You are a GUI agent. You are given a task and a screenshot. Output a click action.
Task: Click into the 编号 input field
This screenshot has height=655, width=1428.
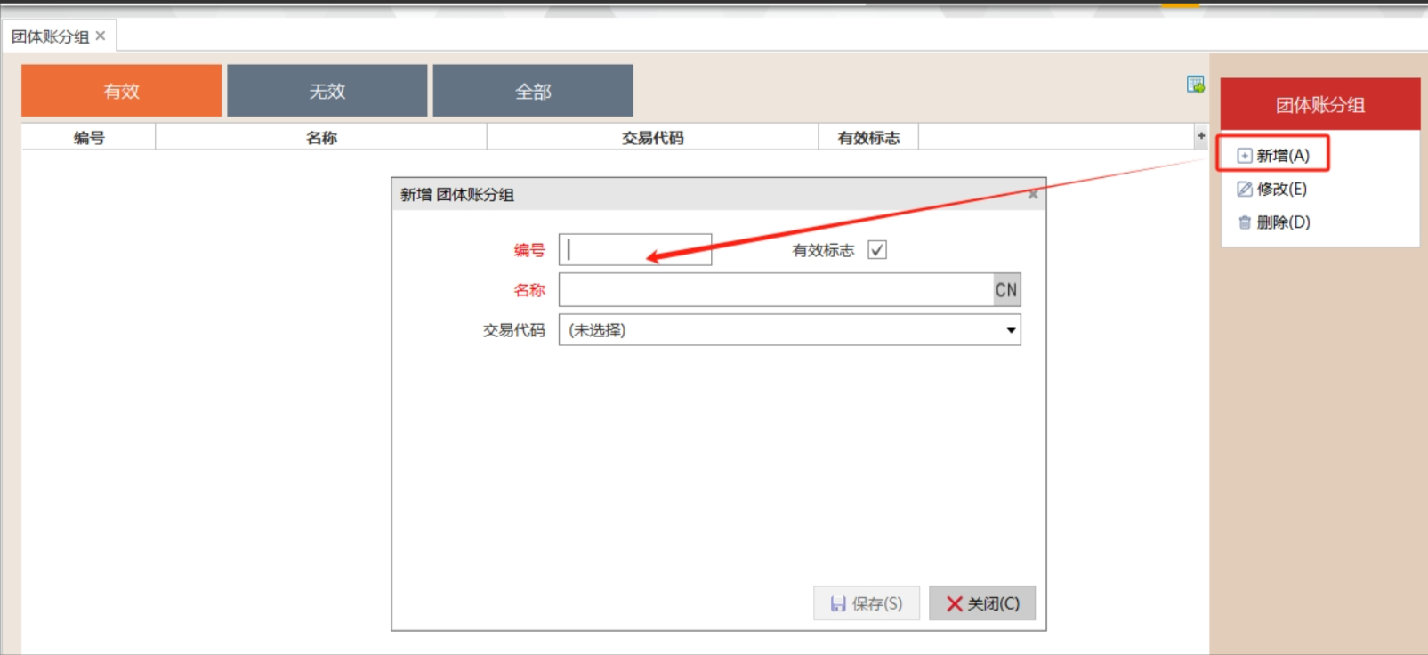tap(635, 250)
